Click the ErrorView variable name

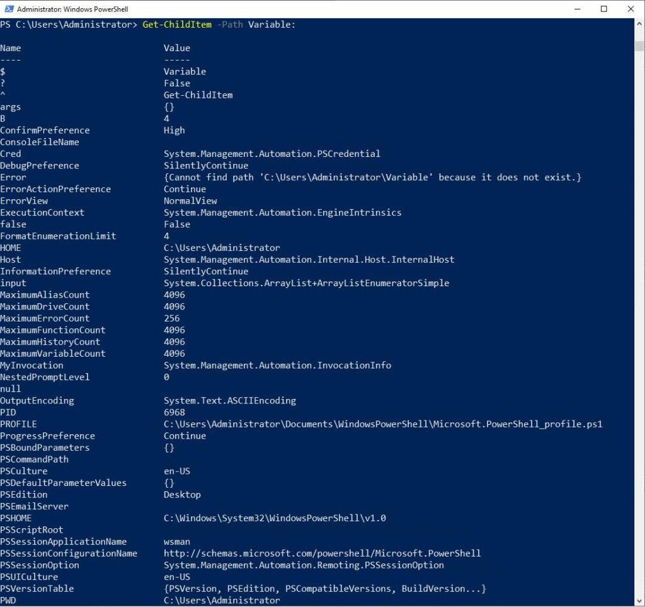pyautogui.click(x=24, y=201)
